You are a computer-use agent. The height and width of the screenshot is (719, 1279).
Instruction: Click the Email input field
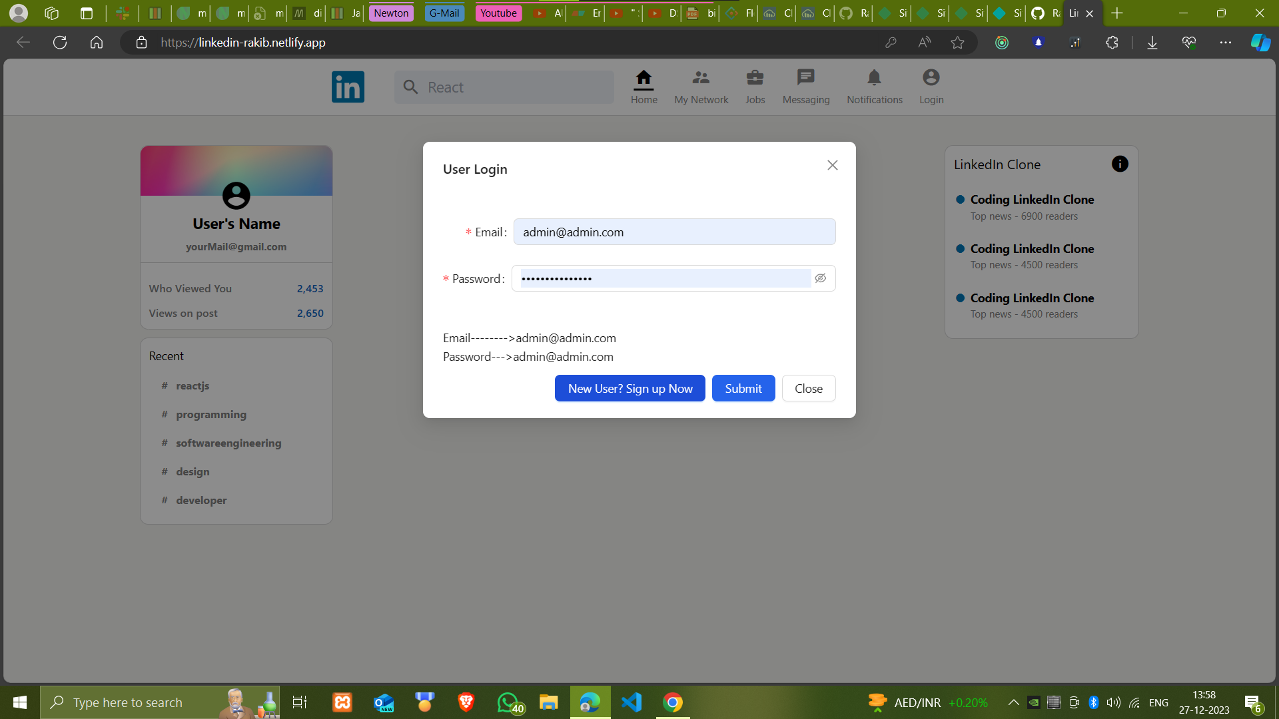[674, 232]
